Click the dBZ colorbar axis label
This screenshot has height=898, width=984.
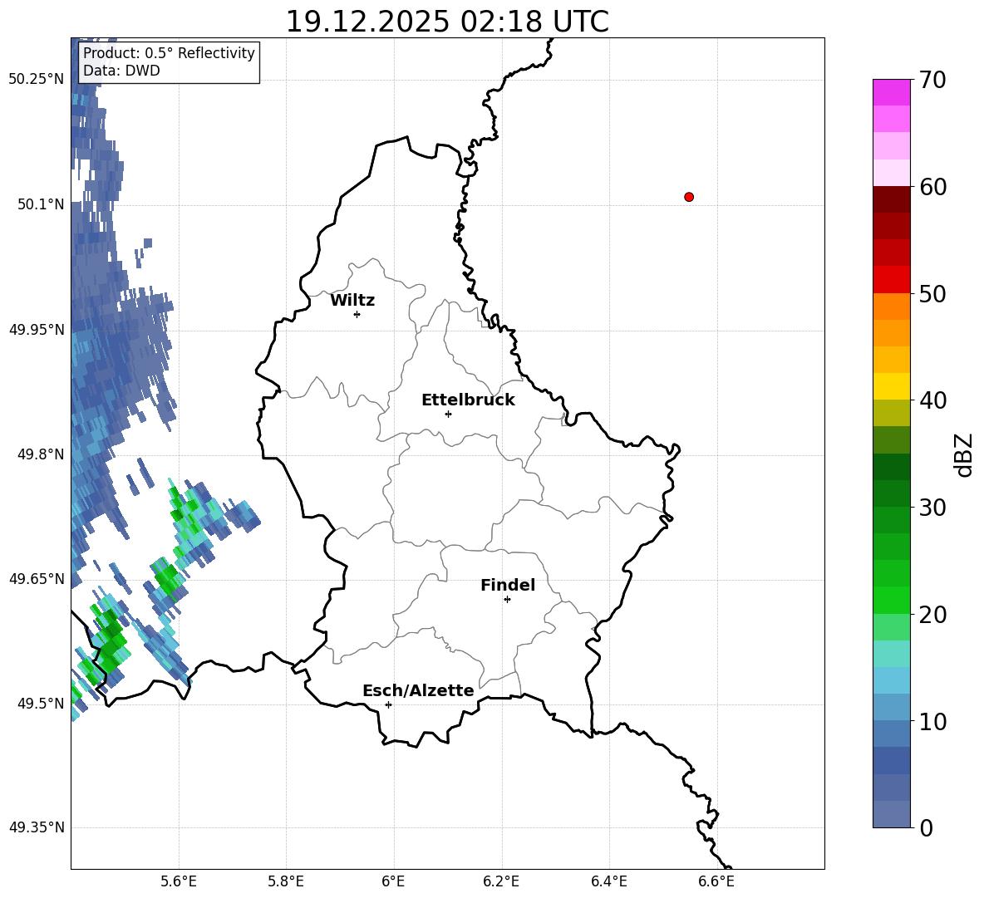click(x=965, y=454)
